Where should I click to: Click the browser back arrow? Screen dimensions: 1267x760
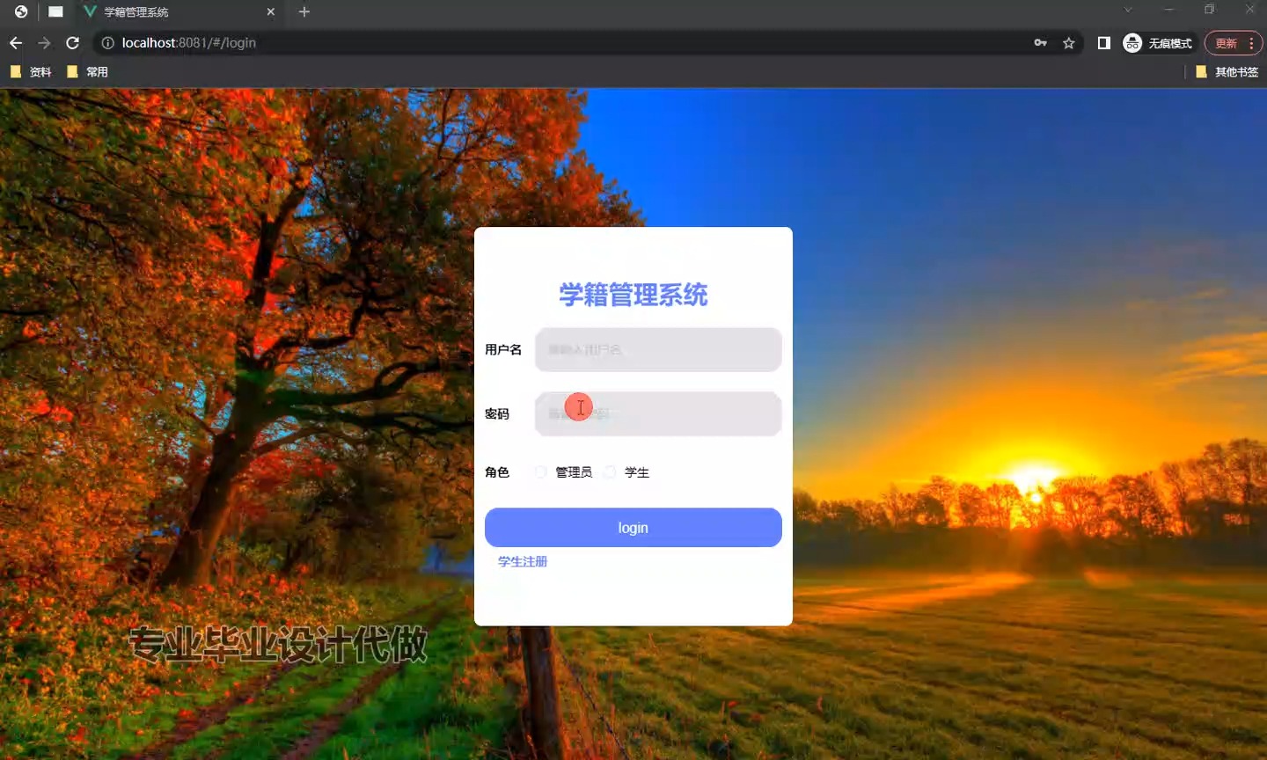16,43
